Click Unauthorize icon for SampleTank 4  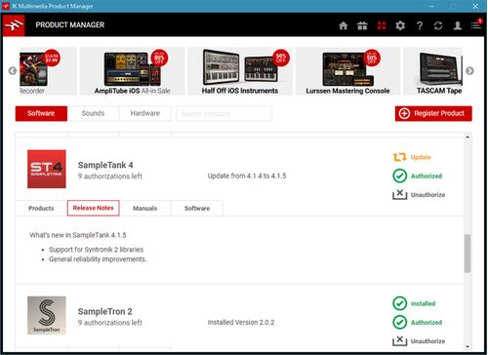click(399, 194)
